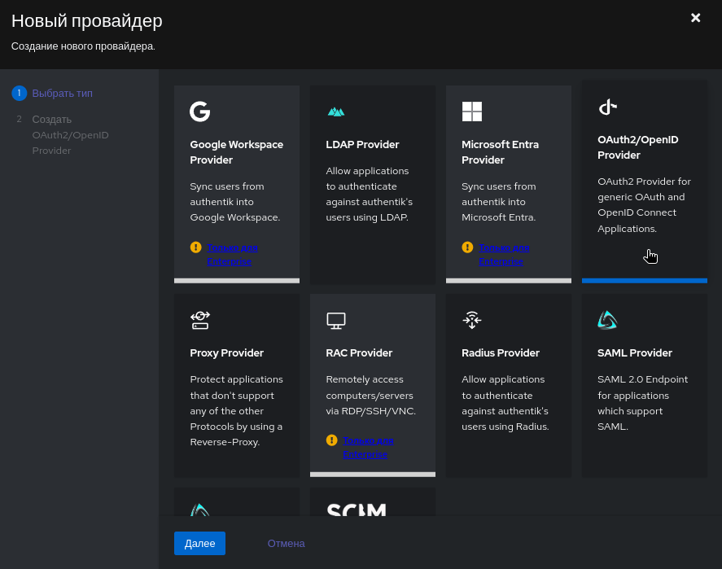Select the LDAP Provider card title
The image size is (722, 569).
362,145
